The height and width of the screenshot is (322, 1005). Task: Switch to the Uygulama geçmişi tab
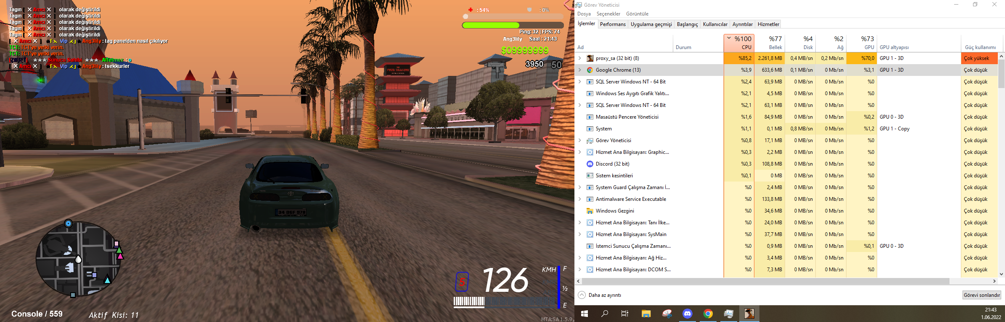651,24
